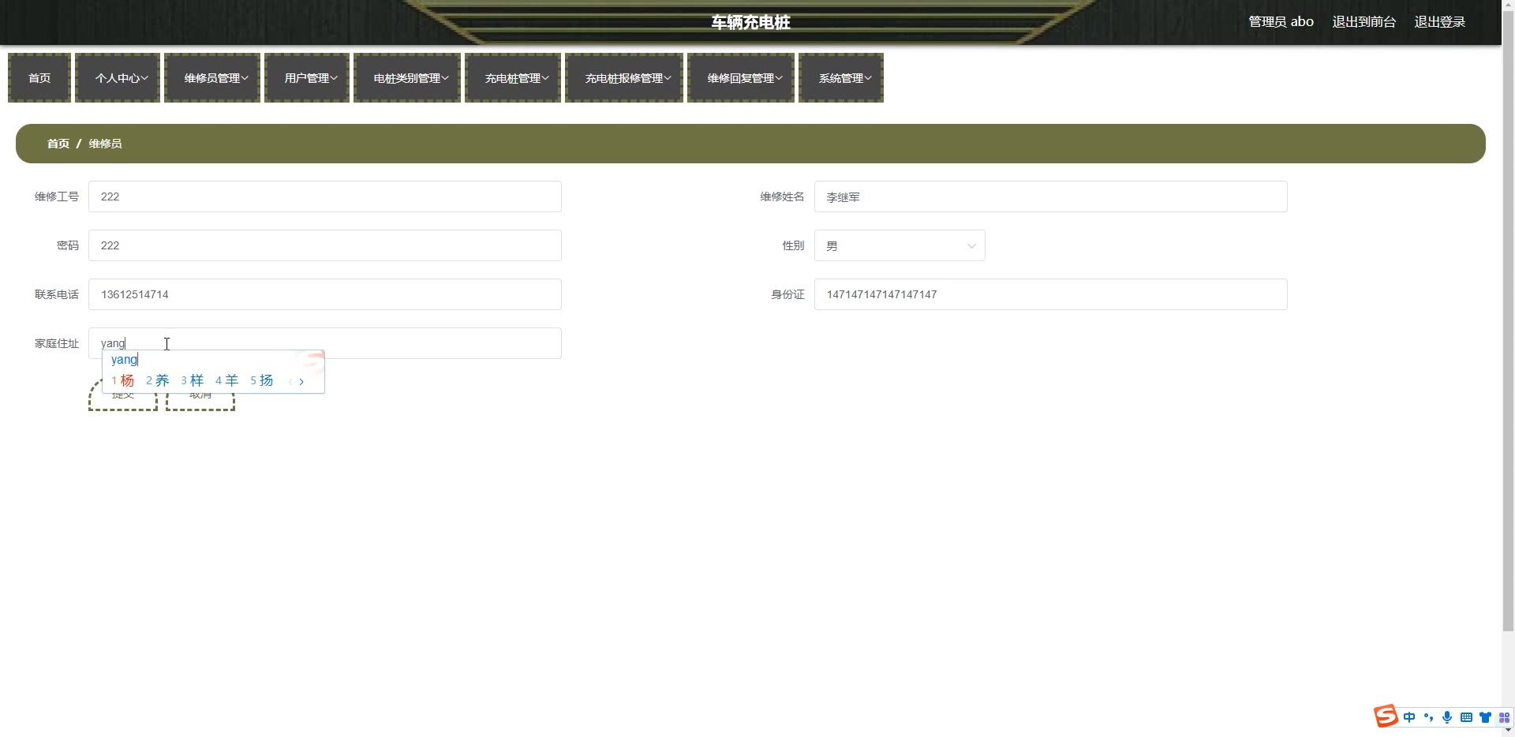Click the yang pinyin composition text
This screenshot has width=1515, height=737.
tap(125, 360)
